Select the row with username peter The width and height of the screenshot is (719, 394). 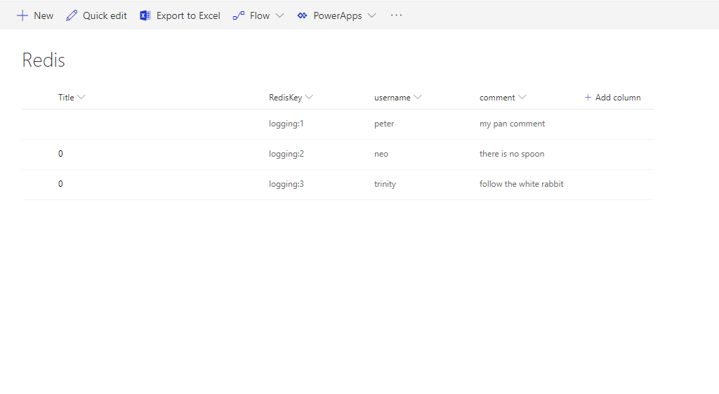pos(384,124)
